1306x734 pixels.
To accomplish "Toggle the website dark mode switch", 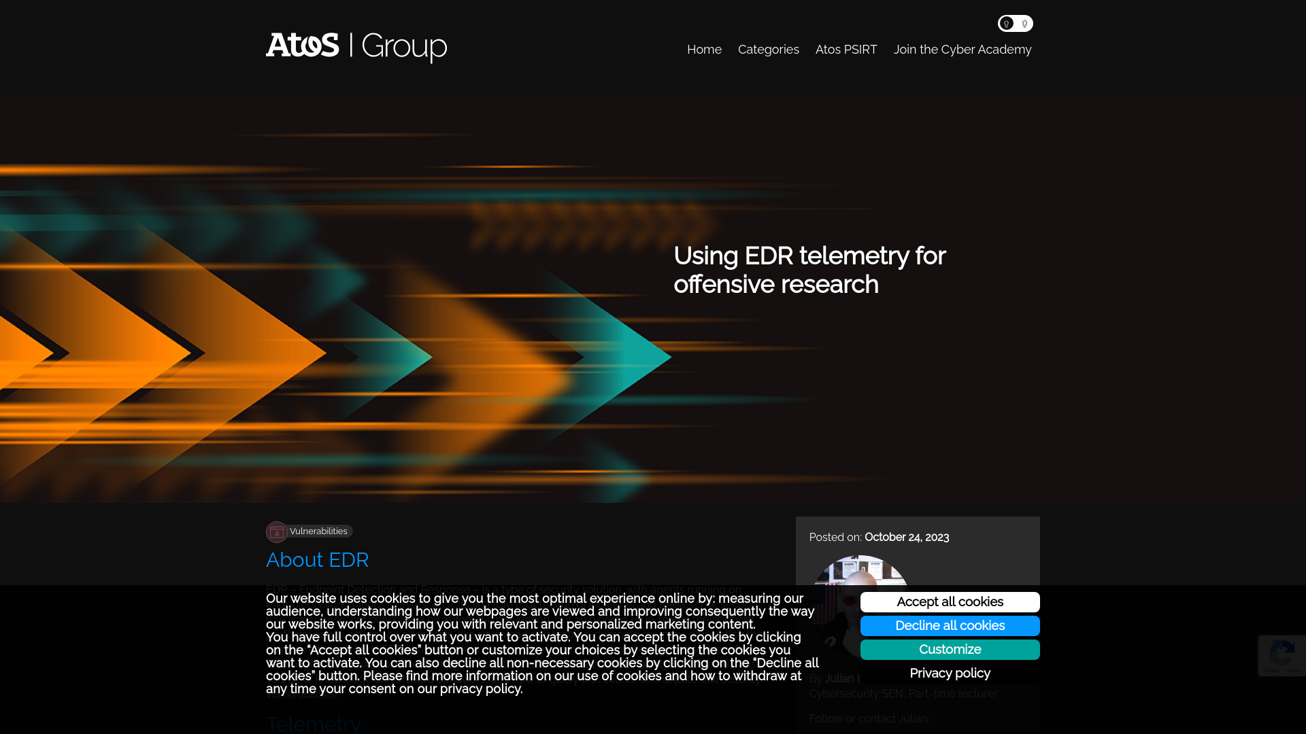I will pos(1014,23).
